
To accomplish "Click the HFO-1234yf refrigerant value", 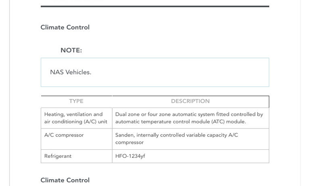I will click(x=130, y=156).
